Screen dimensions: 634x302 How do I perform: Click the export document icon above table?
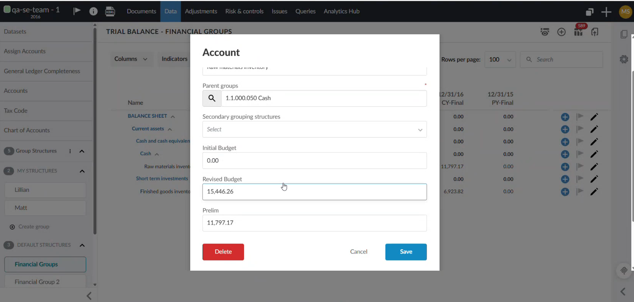click(595, 32)
